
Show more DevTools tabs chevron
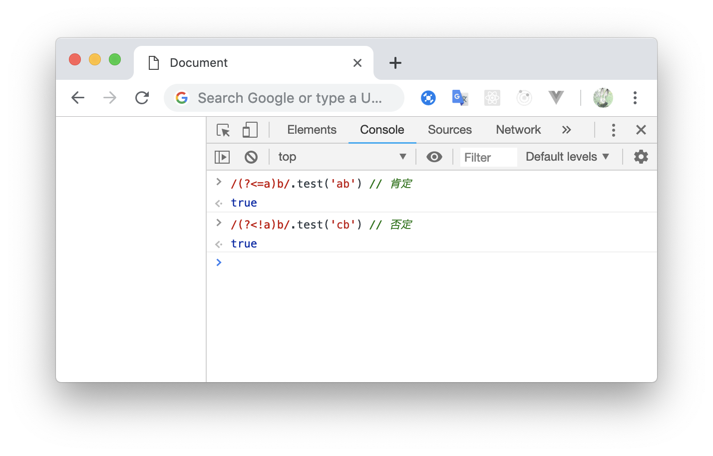coord(566,130)
